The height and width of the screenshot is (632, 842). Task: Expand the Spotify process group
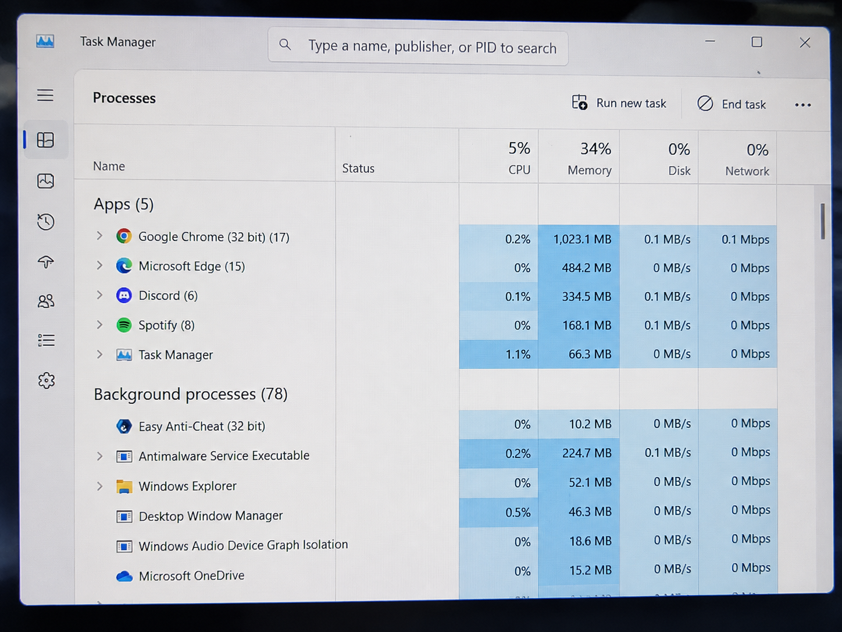click(99, 324)
